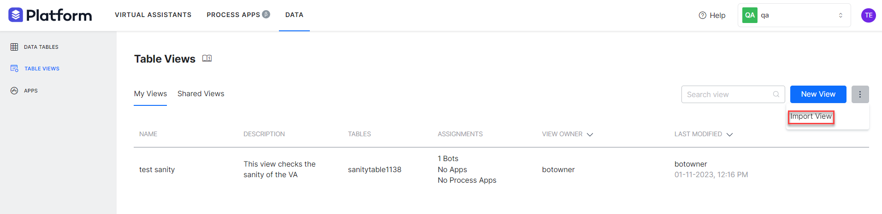Sort by Last Modified chevron
This screenshot has height=214, width=882.
coord(729,134)
